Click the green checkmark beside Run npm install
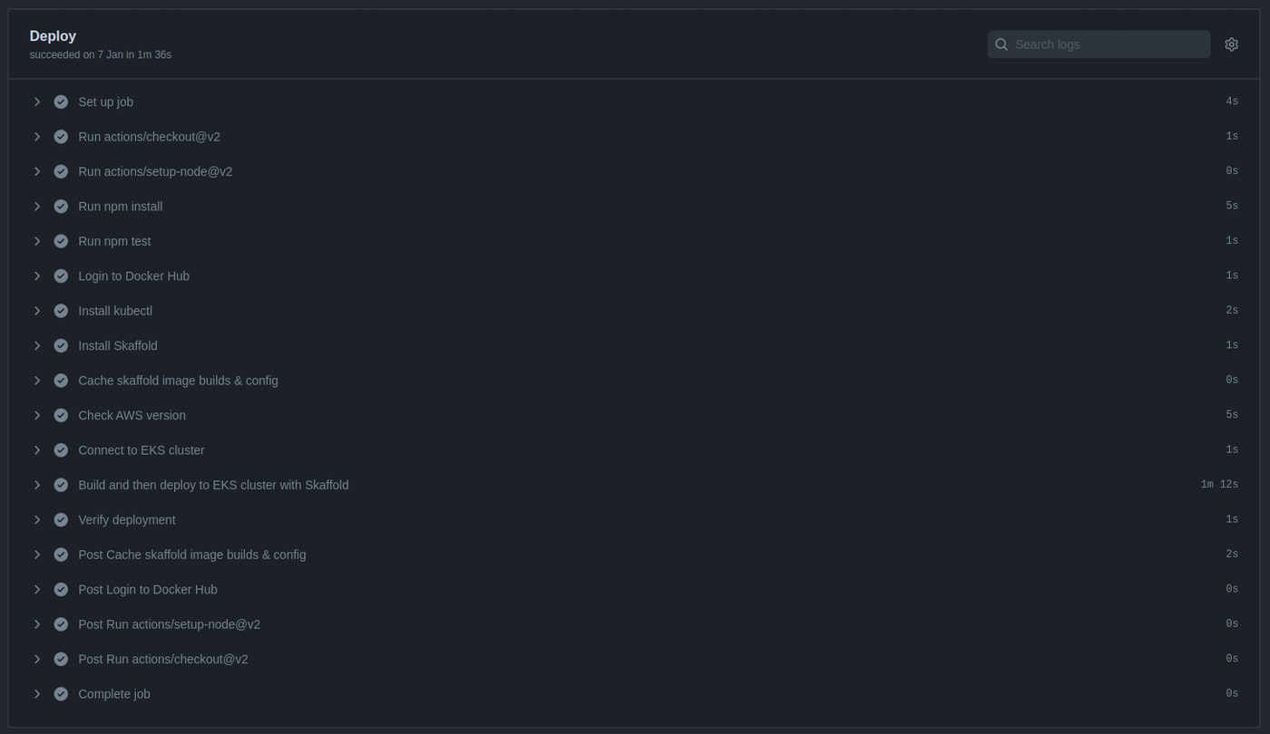 tap(61, 206)
